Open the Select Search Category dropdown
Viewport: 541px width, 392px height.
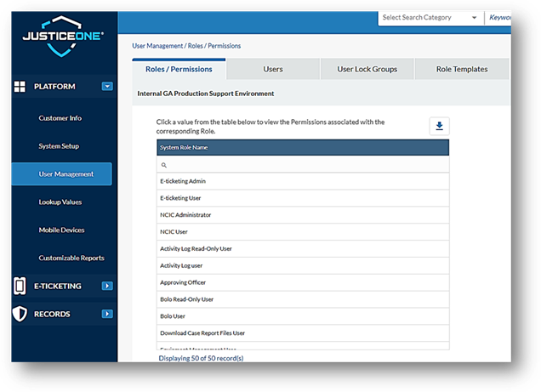[x=430, y=18]
